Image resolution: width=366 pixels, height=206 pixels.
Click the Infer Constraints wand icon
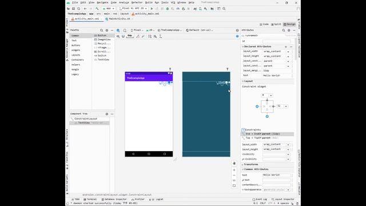(x=143, y=36)
